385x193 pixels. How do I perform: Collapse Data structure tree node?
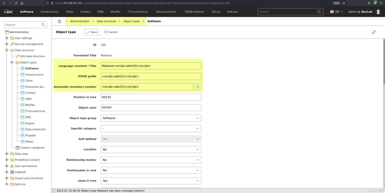tap(7, 50)
